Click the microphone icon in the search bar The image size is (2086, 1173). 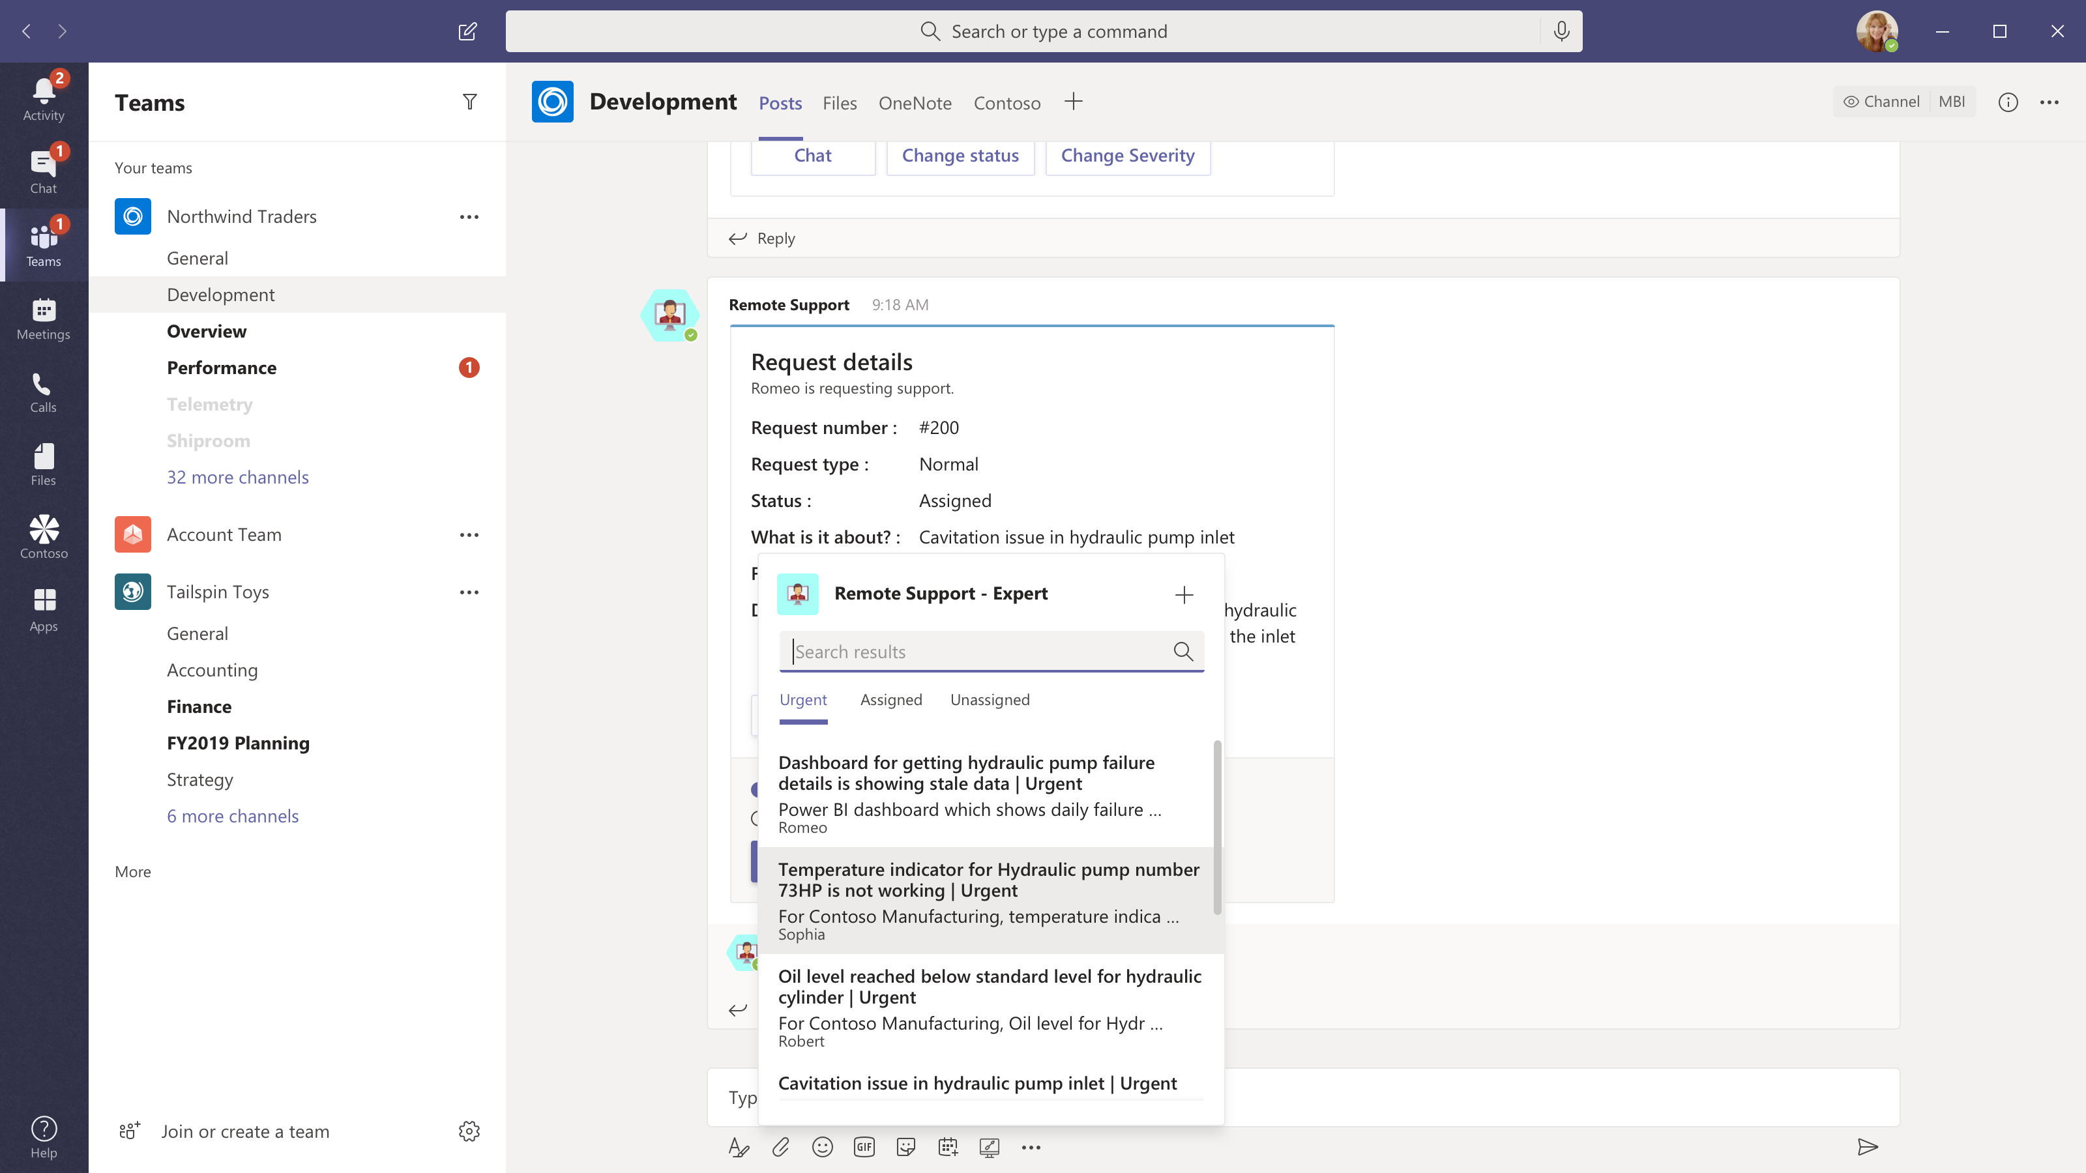click(x=1561, y=31)
